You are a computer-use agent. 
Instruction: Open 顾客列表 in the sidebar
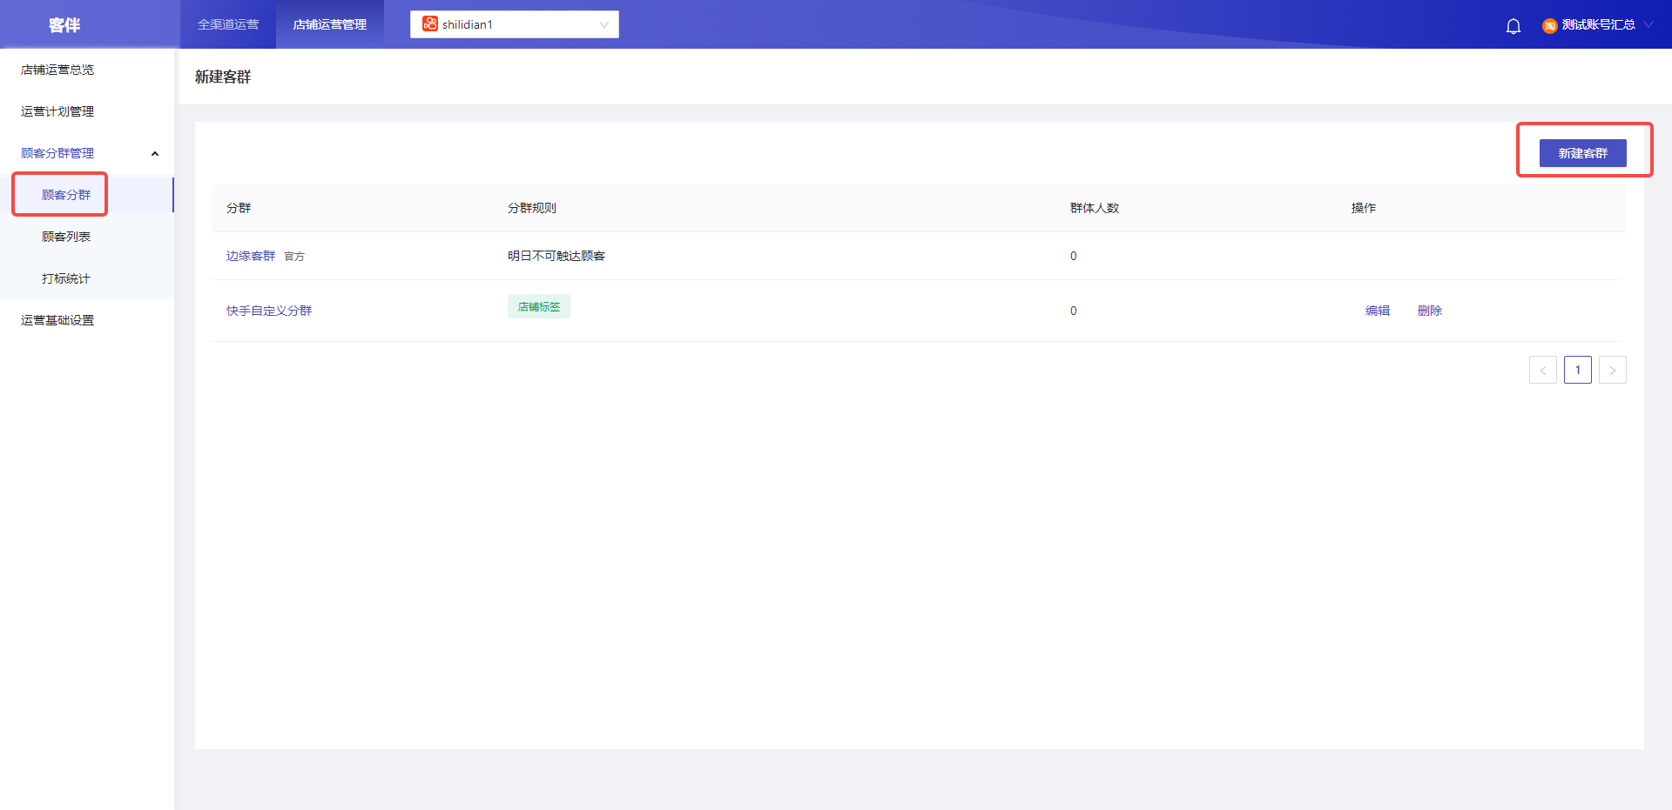(x=66, y=237)
